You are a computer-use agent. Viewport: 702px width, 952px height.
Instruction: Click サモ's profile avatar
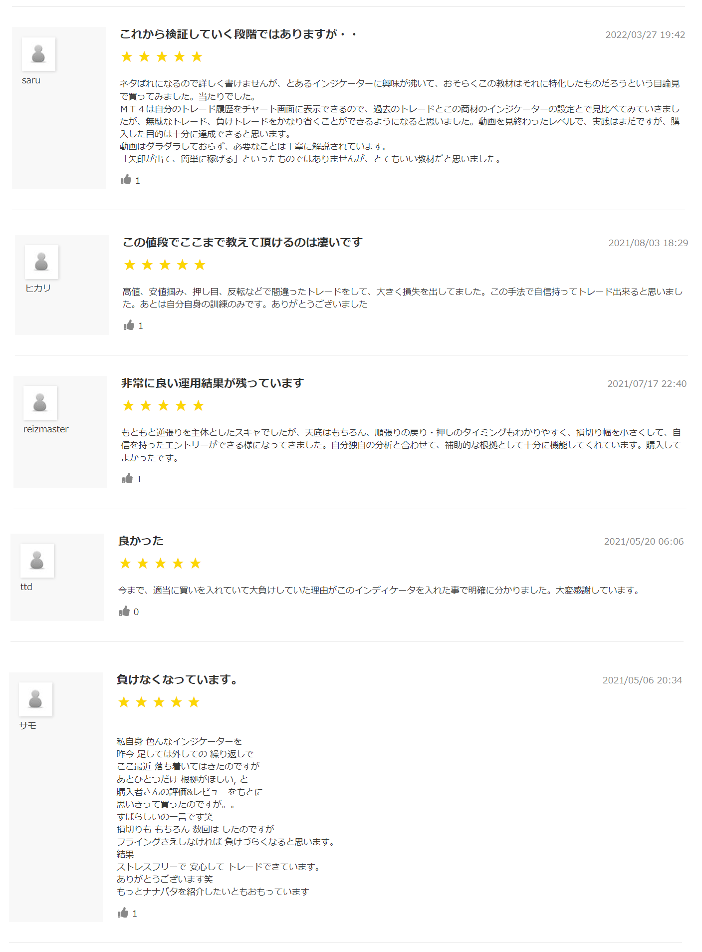point(35,699)
